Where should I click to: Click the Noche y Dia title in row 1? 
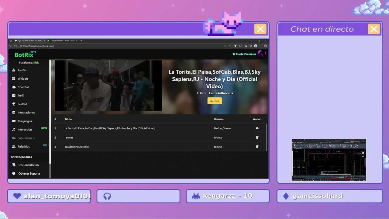110,128
